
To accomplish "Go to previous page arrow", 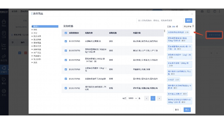I will (146, 98).
